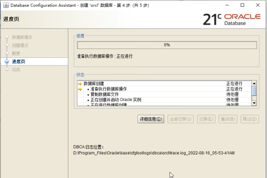Select the 完成 wizard step
267x178 pixels.
[16, 70]
